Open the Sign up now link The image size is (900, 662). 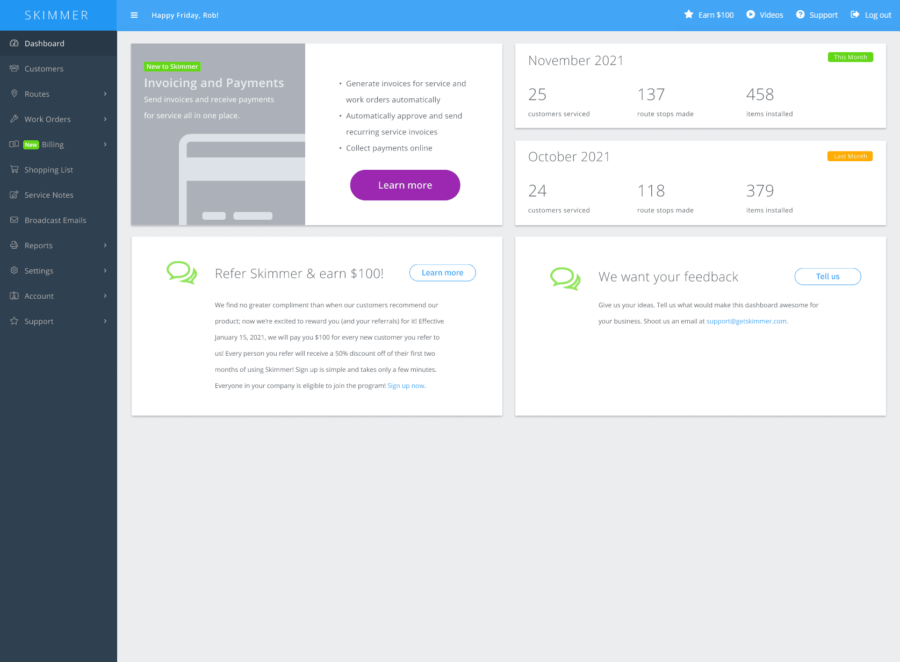pos(406,385)
